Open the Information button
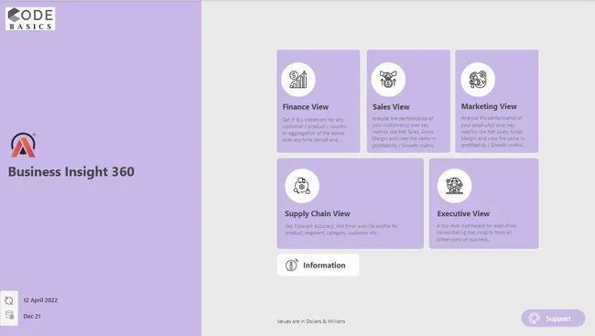595x336 pixels. (x=318, y=265)
